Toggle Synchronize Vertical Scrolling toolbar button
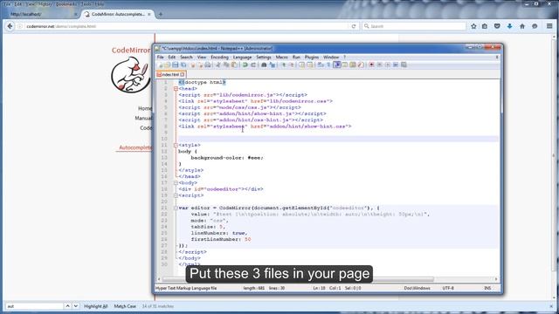Viewport: 559px width, 314px height. [301, 65]
